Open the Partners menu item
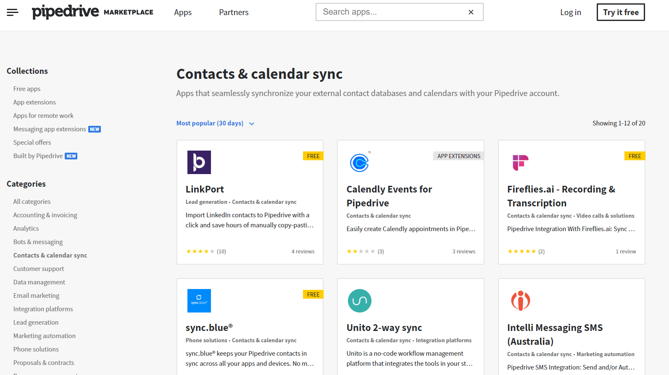Viewport: 669px width, 375px height. 234,13
